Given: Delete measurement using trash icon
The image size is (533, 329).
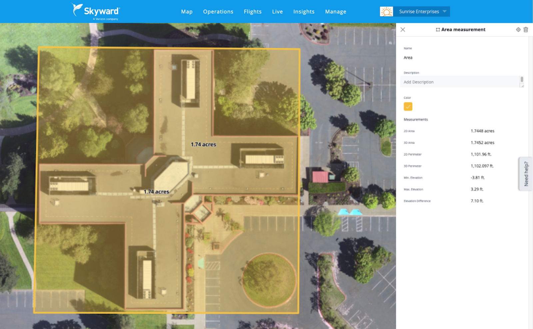Looking at the screenshot, I should coord(526,30).
